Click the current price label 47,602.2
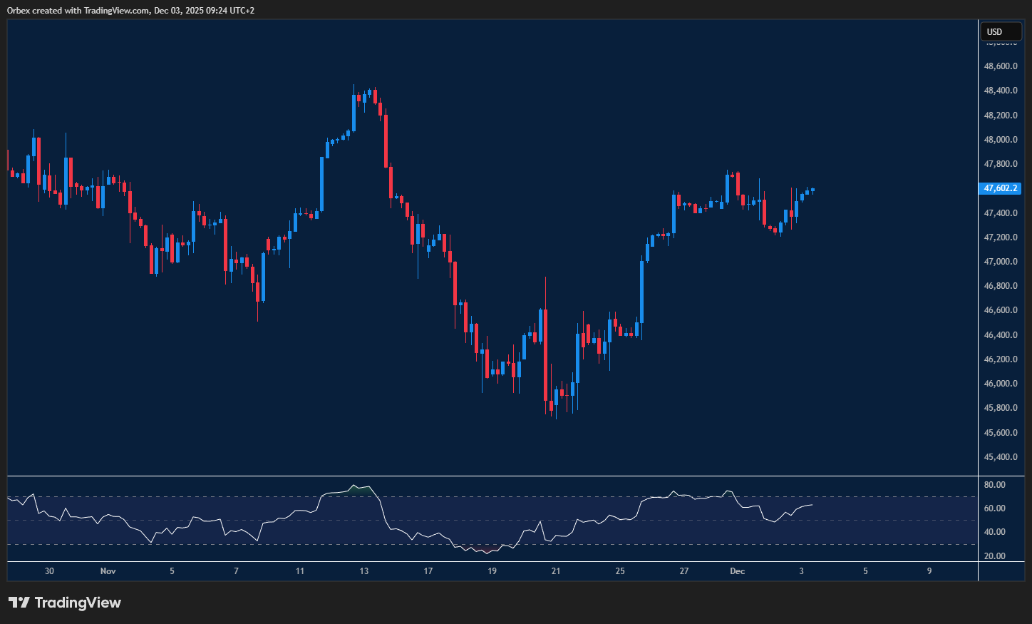Viewport: 1032px width, 624px height. [1001, 188]
